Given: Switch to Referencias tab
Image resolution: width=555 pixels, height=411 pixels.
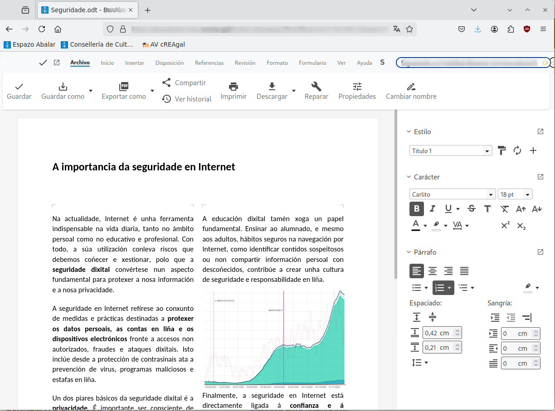Looking at the screenshot, I should point(209,63).
